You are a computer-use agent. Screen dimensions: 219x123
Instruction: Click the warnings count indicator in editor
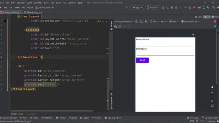pos(99,21)
